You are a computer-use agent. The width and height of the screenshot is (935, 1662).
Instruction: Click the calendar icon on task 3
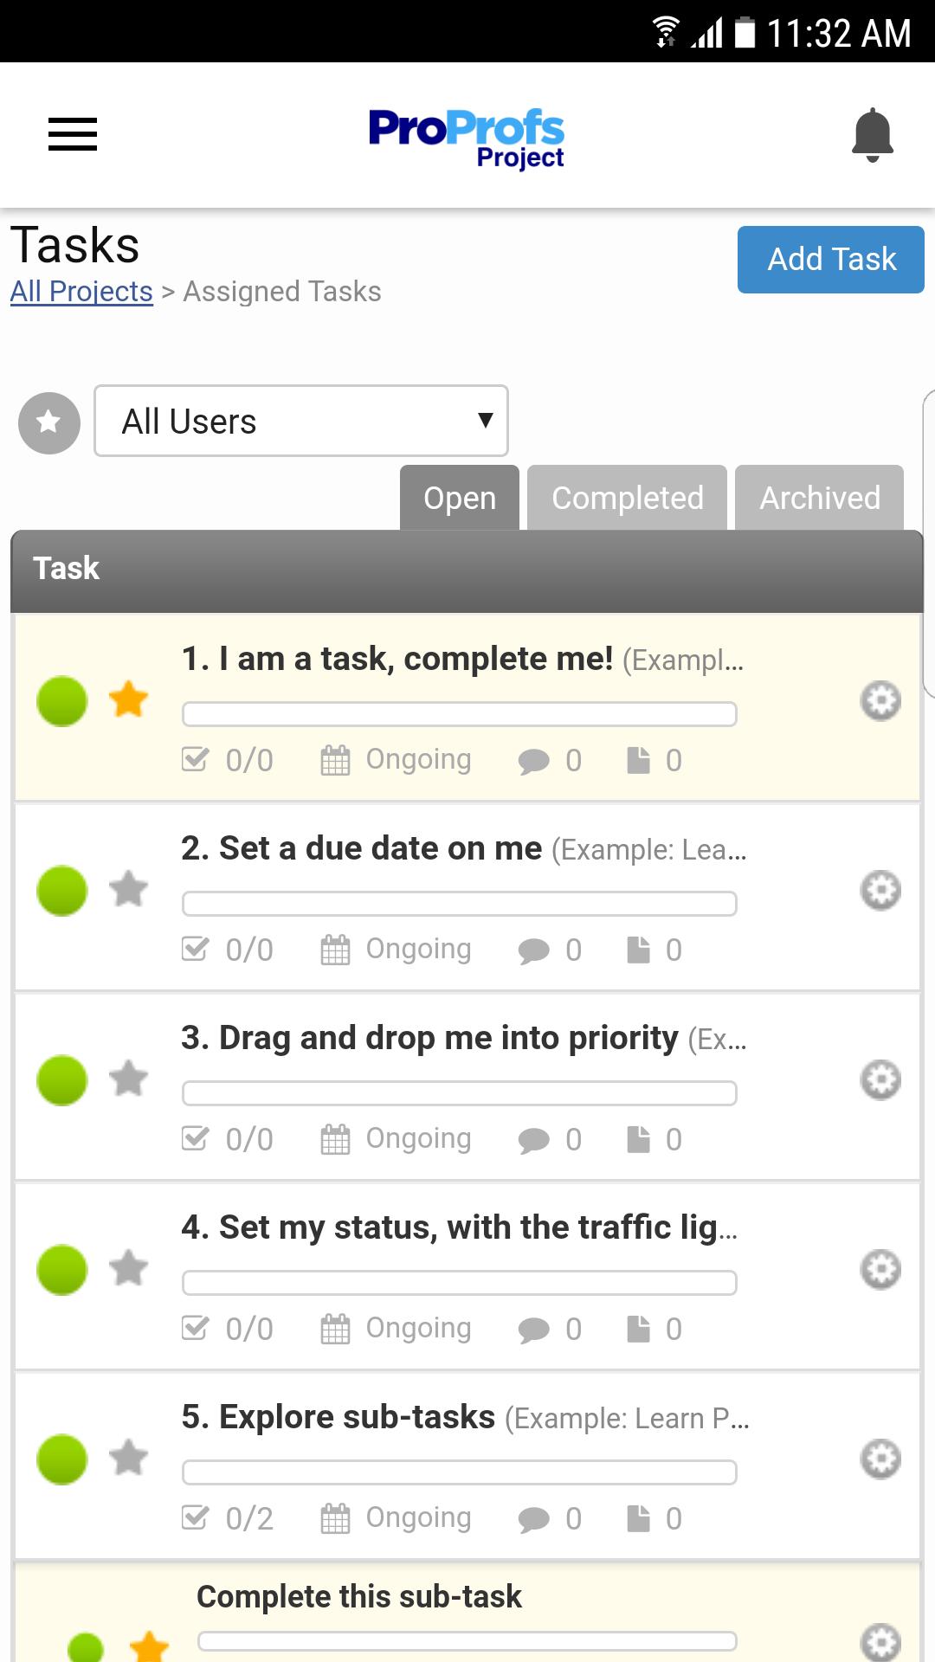(x=335, y=1139)
